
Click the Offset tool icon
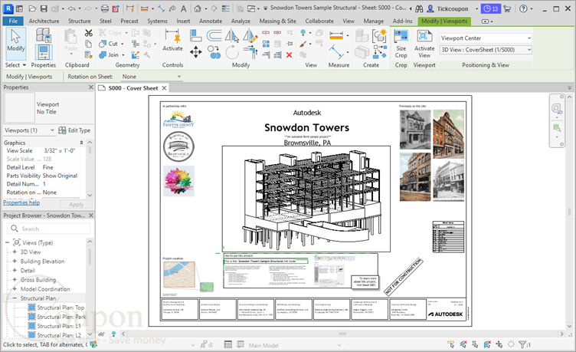tap(214, 36)
